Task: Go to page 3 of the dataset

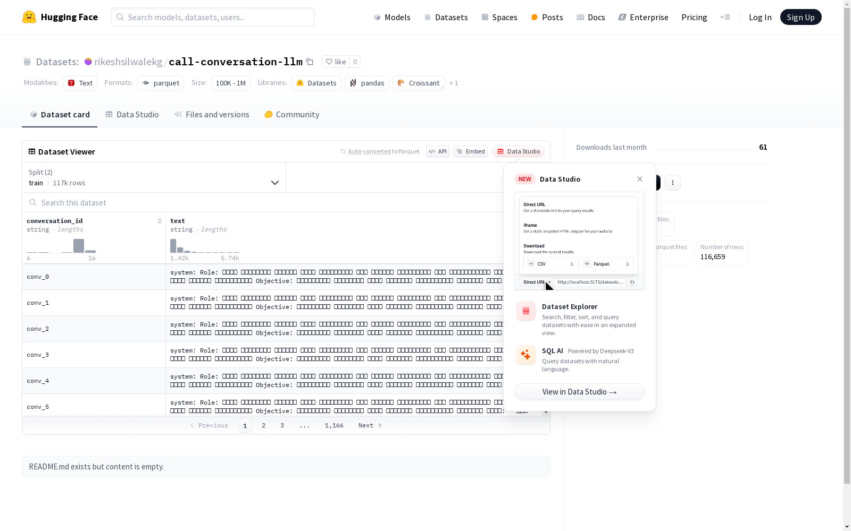Action: tap(282, 425)
